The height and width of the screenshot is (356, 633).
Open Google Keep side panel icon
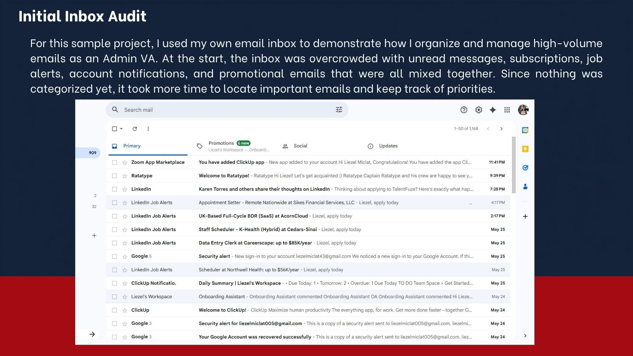[526, 149]
